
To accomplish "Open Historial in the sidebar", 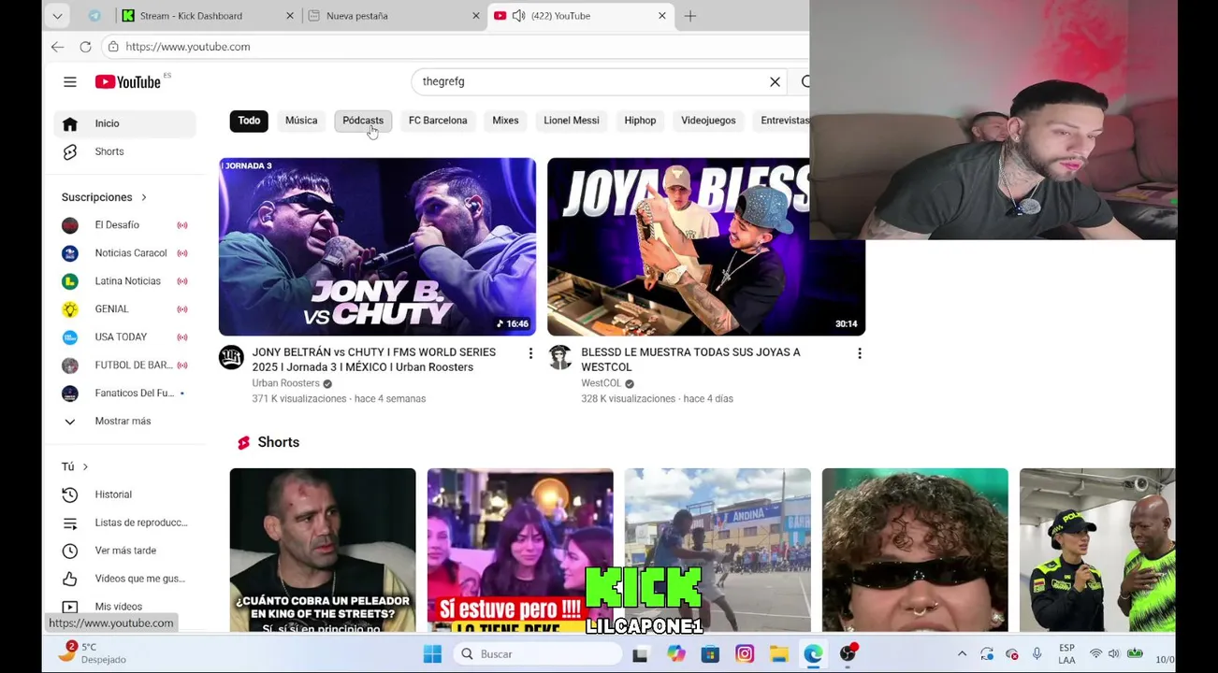I will 126,494.
